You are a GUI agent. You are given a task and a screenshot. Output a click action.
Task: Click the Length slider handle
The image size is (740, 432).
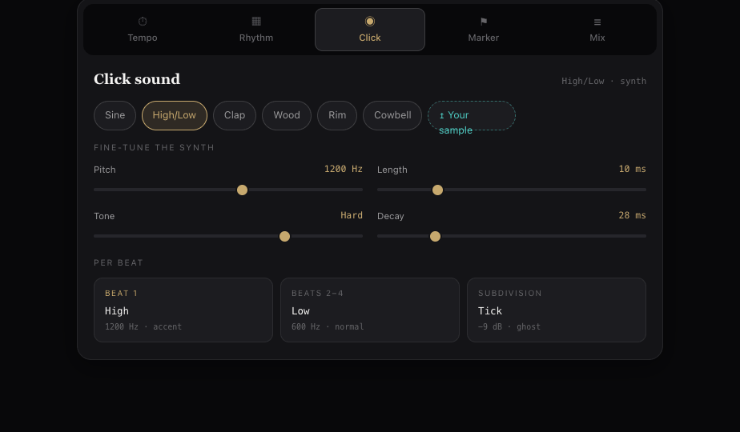(x=437, y=190)
